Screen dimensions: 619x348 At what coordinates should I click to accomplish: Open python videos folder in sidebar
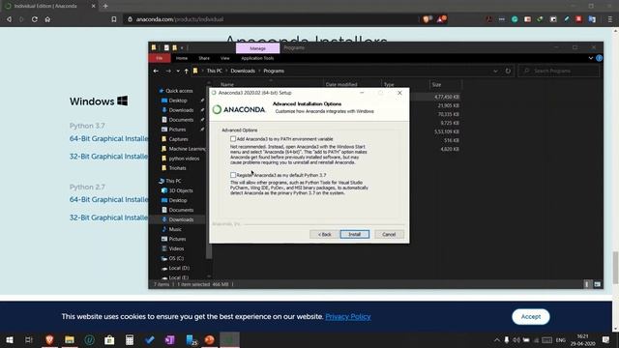(184, 159)
